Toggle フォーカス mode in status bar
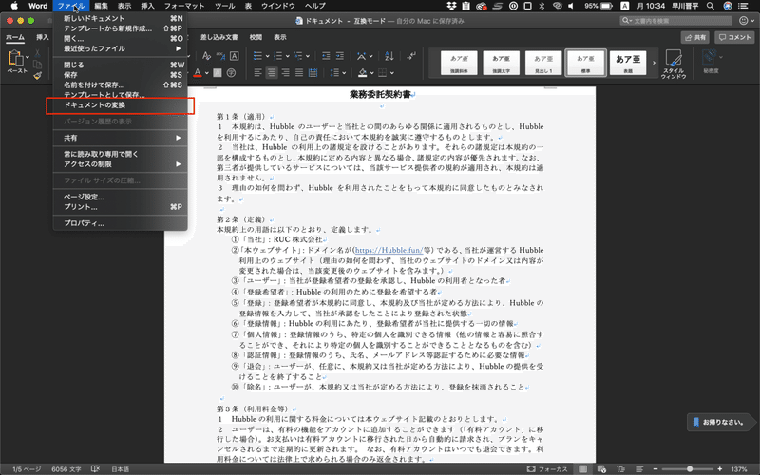Viewport: 760px width, 475px height. point(547,468)
